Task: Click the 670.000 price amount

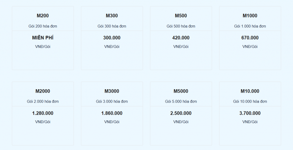Action: 250,38
